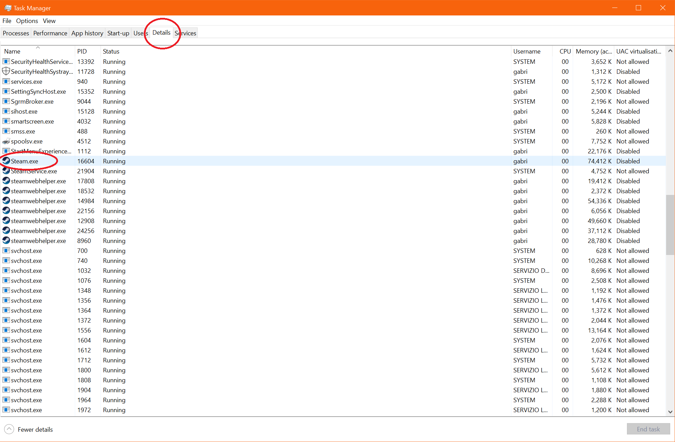Image resolution: width=675 pixels, height=442 pixels.
Task: Click the smss.exe process icon
Action: (6, 131)
